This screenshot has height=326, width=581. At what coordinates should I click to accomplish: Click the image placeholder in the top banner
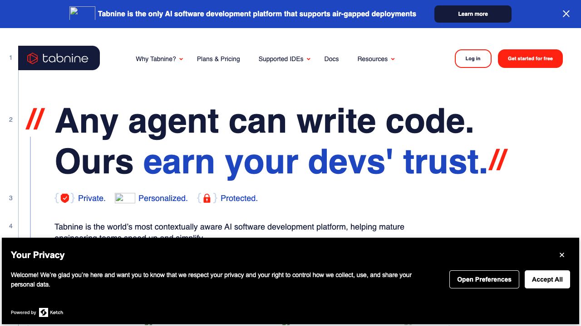(x=82, y=13)
